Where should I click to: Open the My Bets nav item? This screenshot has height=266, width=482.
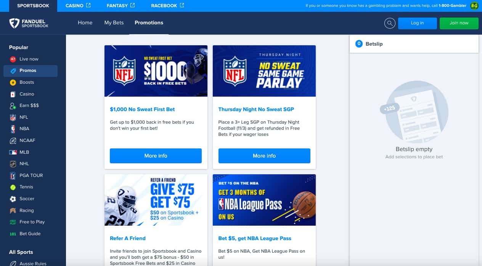tap(114, 23)
